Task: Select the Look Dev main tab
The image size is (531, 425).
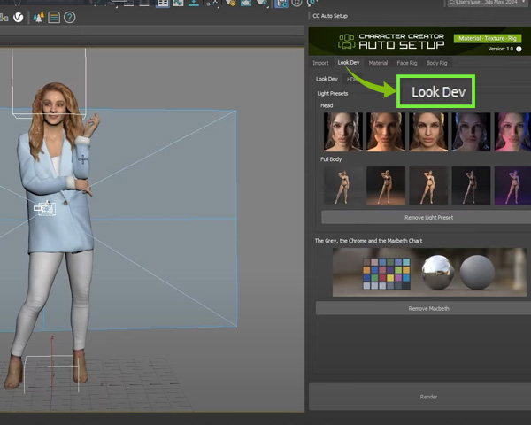Action: [349, 62]
